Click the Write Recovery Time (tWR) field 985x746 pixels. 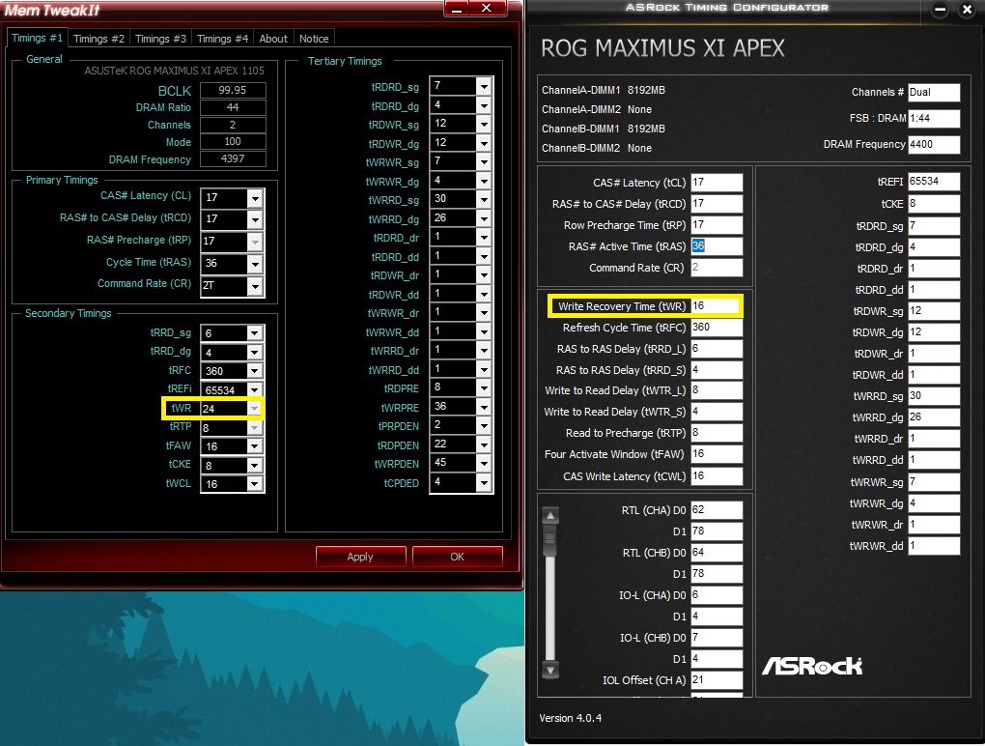[x=717, y=306]
